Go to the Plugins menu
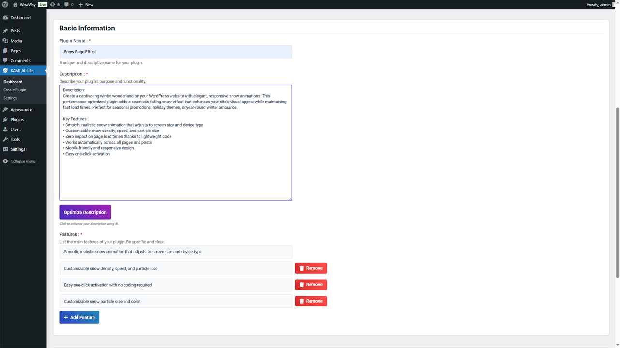The width and height of the screenshot is (620, 348). click(17, 119)
